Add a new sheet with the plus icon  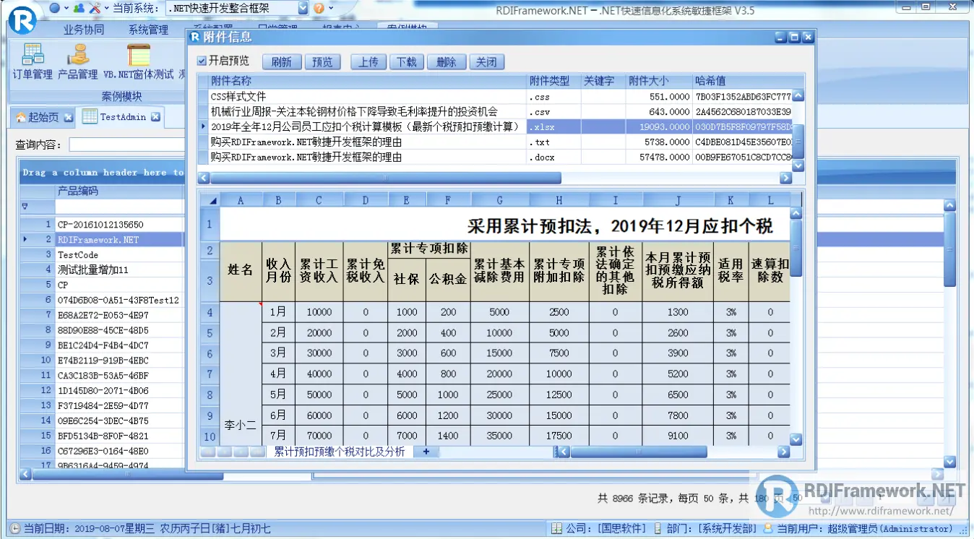424,451
